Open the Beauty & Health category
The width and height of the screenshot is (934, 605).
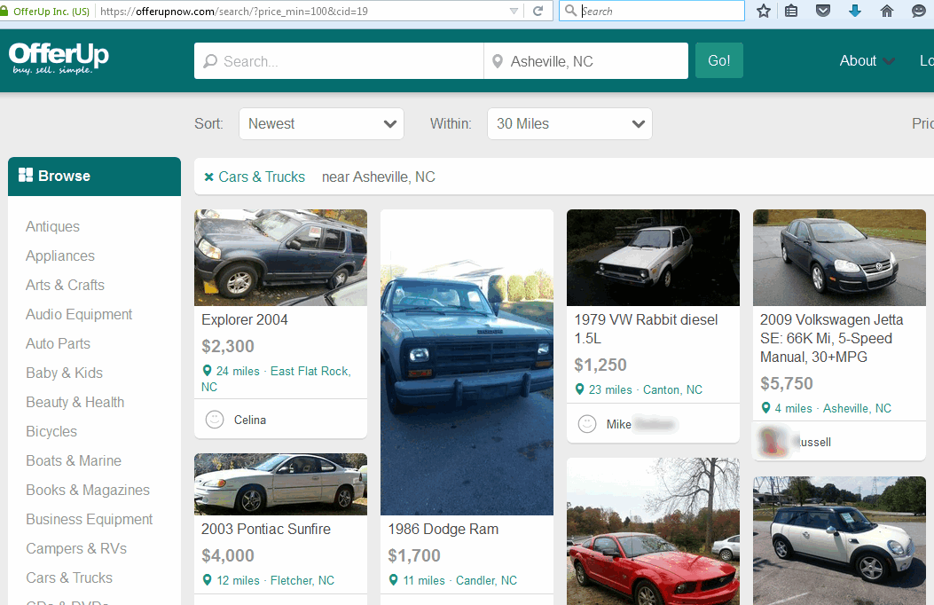click(x=75, y=402)
